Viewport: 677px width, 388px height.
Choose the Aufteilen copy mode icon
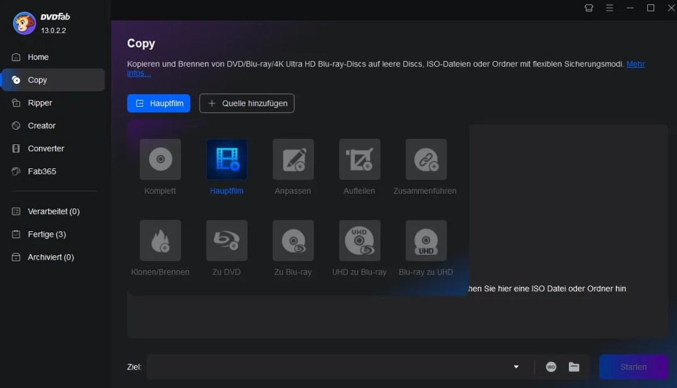coord(360,159)
